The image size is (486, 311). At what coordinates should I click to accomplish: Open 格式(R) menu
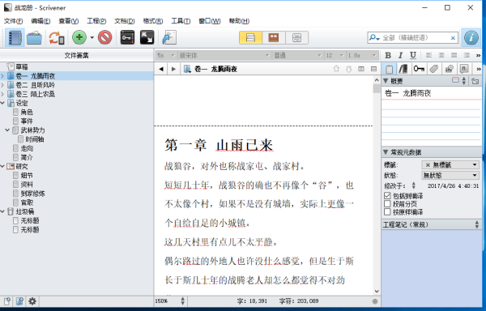153,21
